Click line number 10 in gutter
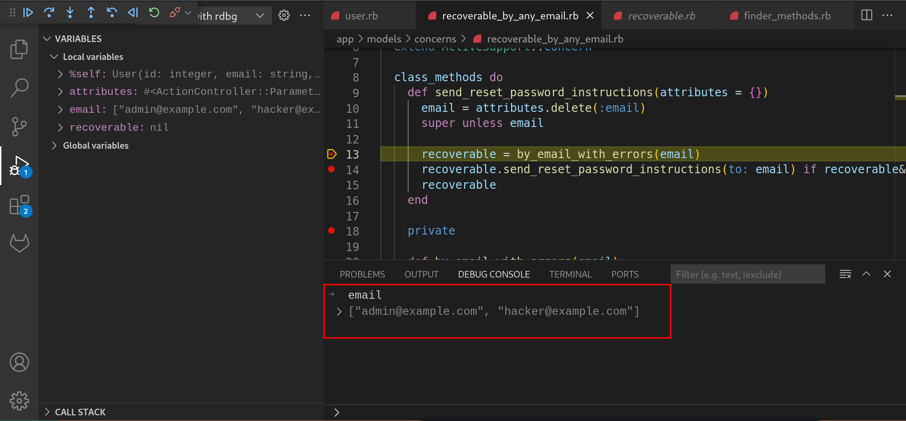 point(352,109)
